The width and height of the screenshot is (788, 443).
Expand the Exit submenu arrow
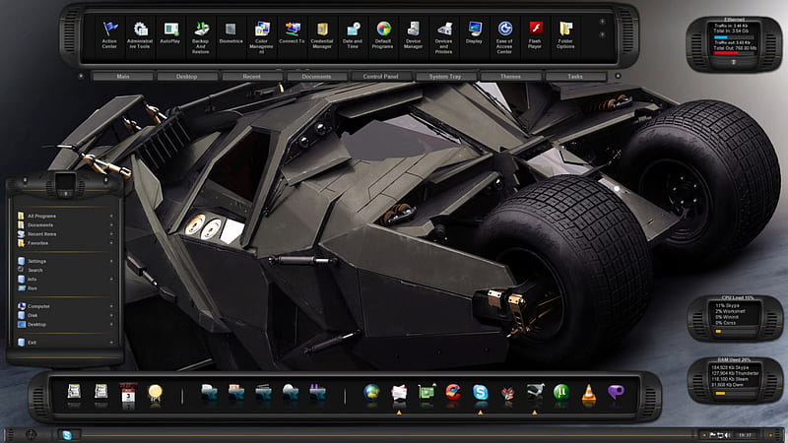111,343
